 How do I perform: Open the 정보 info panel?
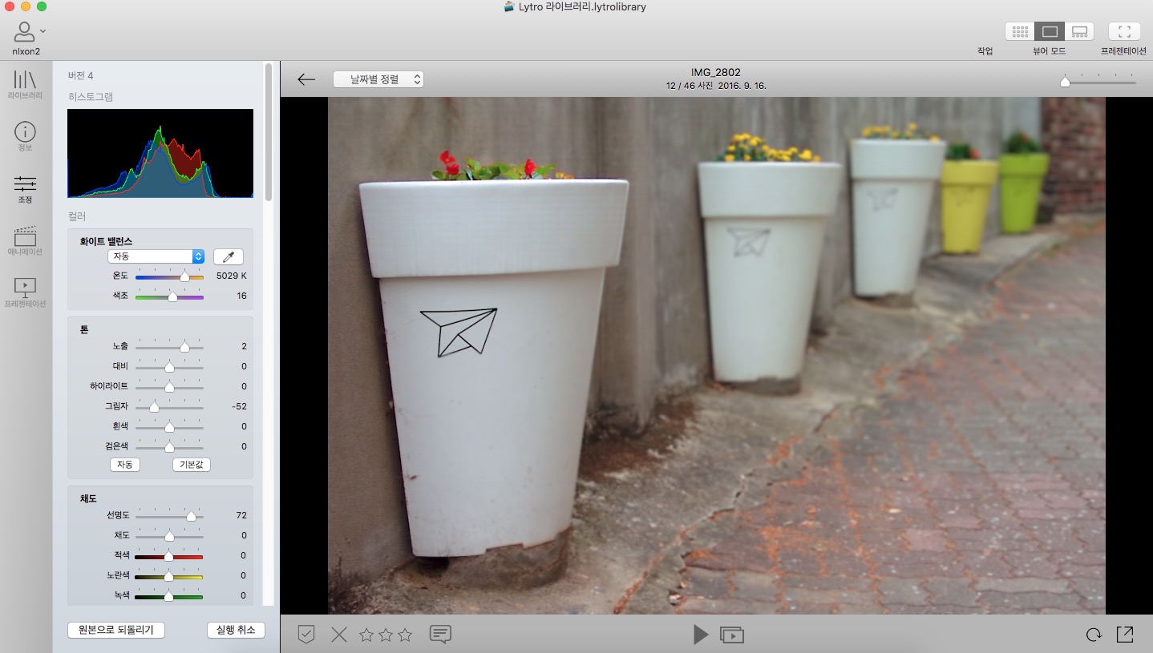pos(25,136)
